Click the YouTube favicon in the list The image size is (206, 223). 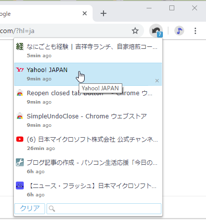pos(20,139)
